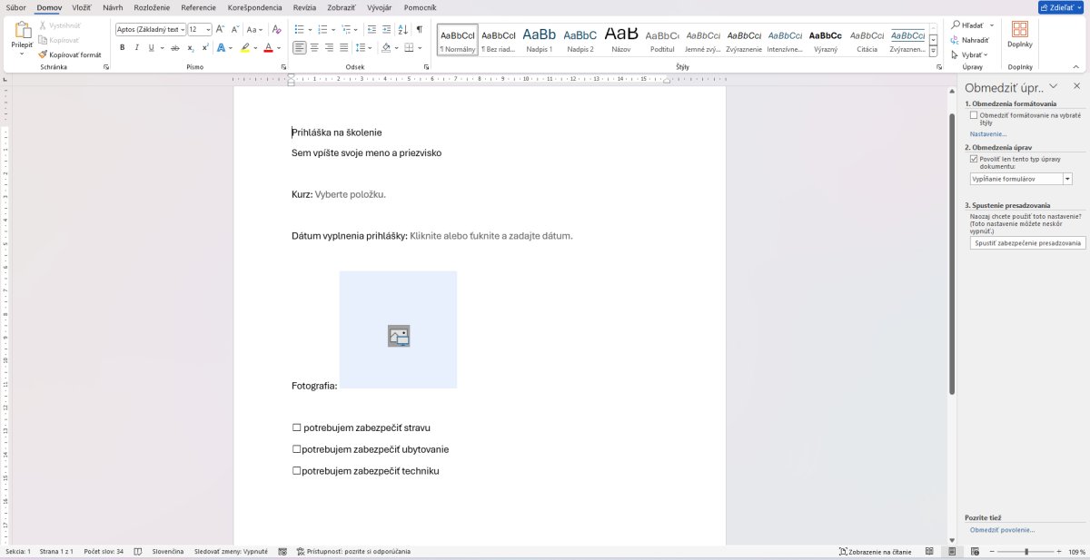This screenshot has height=560, width=1090.
Task: Open the font size dropdown
Action: [207, 29]
